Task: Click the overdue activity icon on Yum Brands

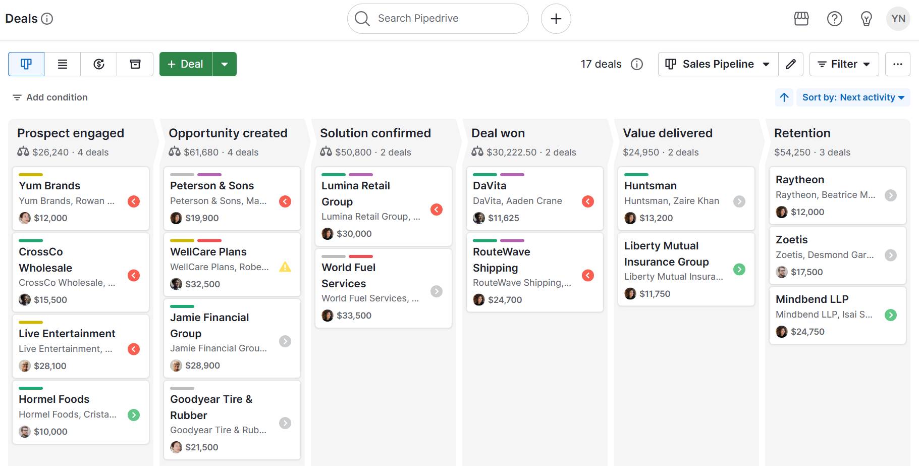Action: (x=134, y=201)
